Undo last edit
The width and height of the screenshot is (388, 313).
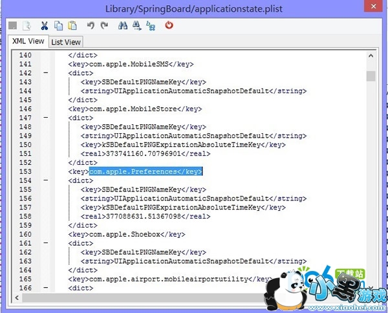tap(91, 25)
